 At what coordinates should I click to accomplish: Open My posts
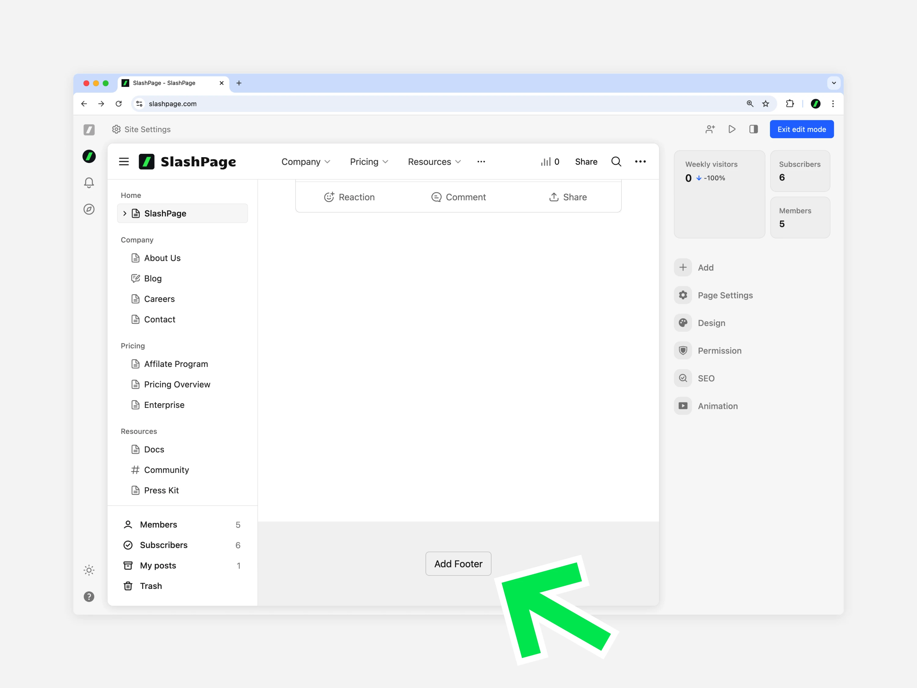[182, 566]
